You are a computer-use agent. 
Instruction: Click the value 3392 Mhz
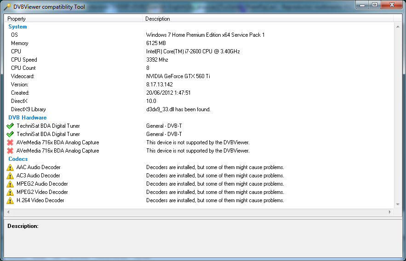157,60
